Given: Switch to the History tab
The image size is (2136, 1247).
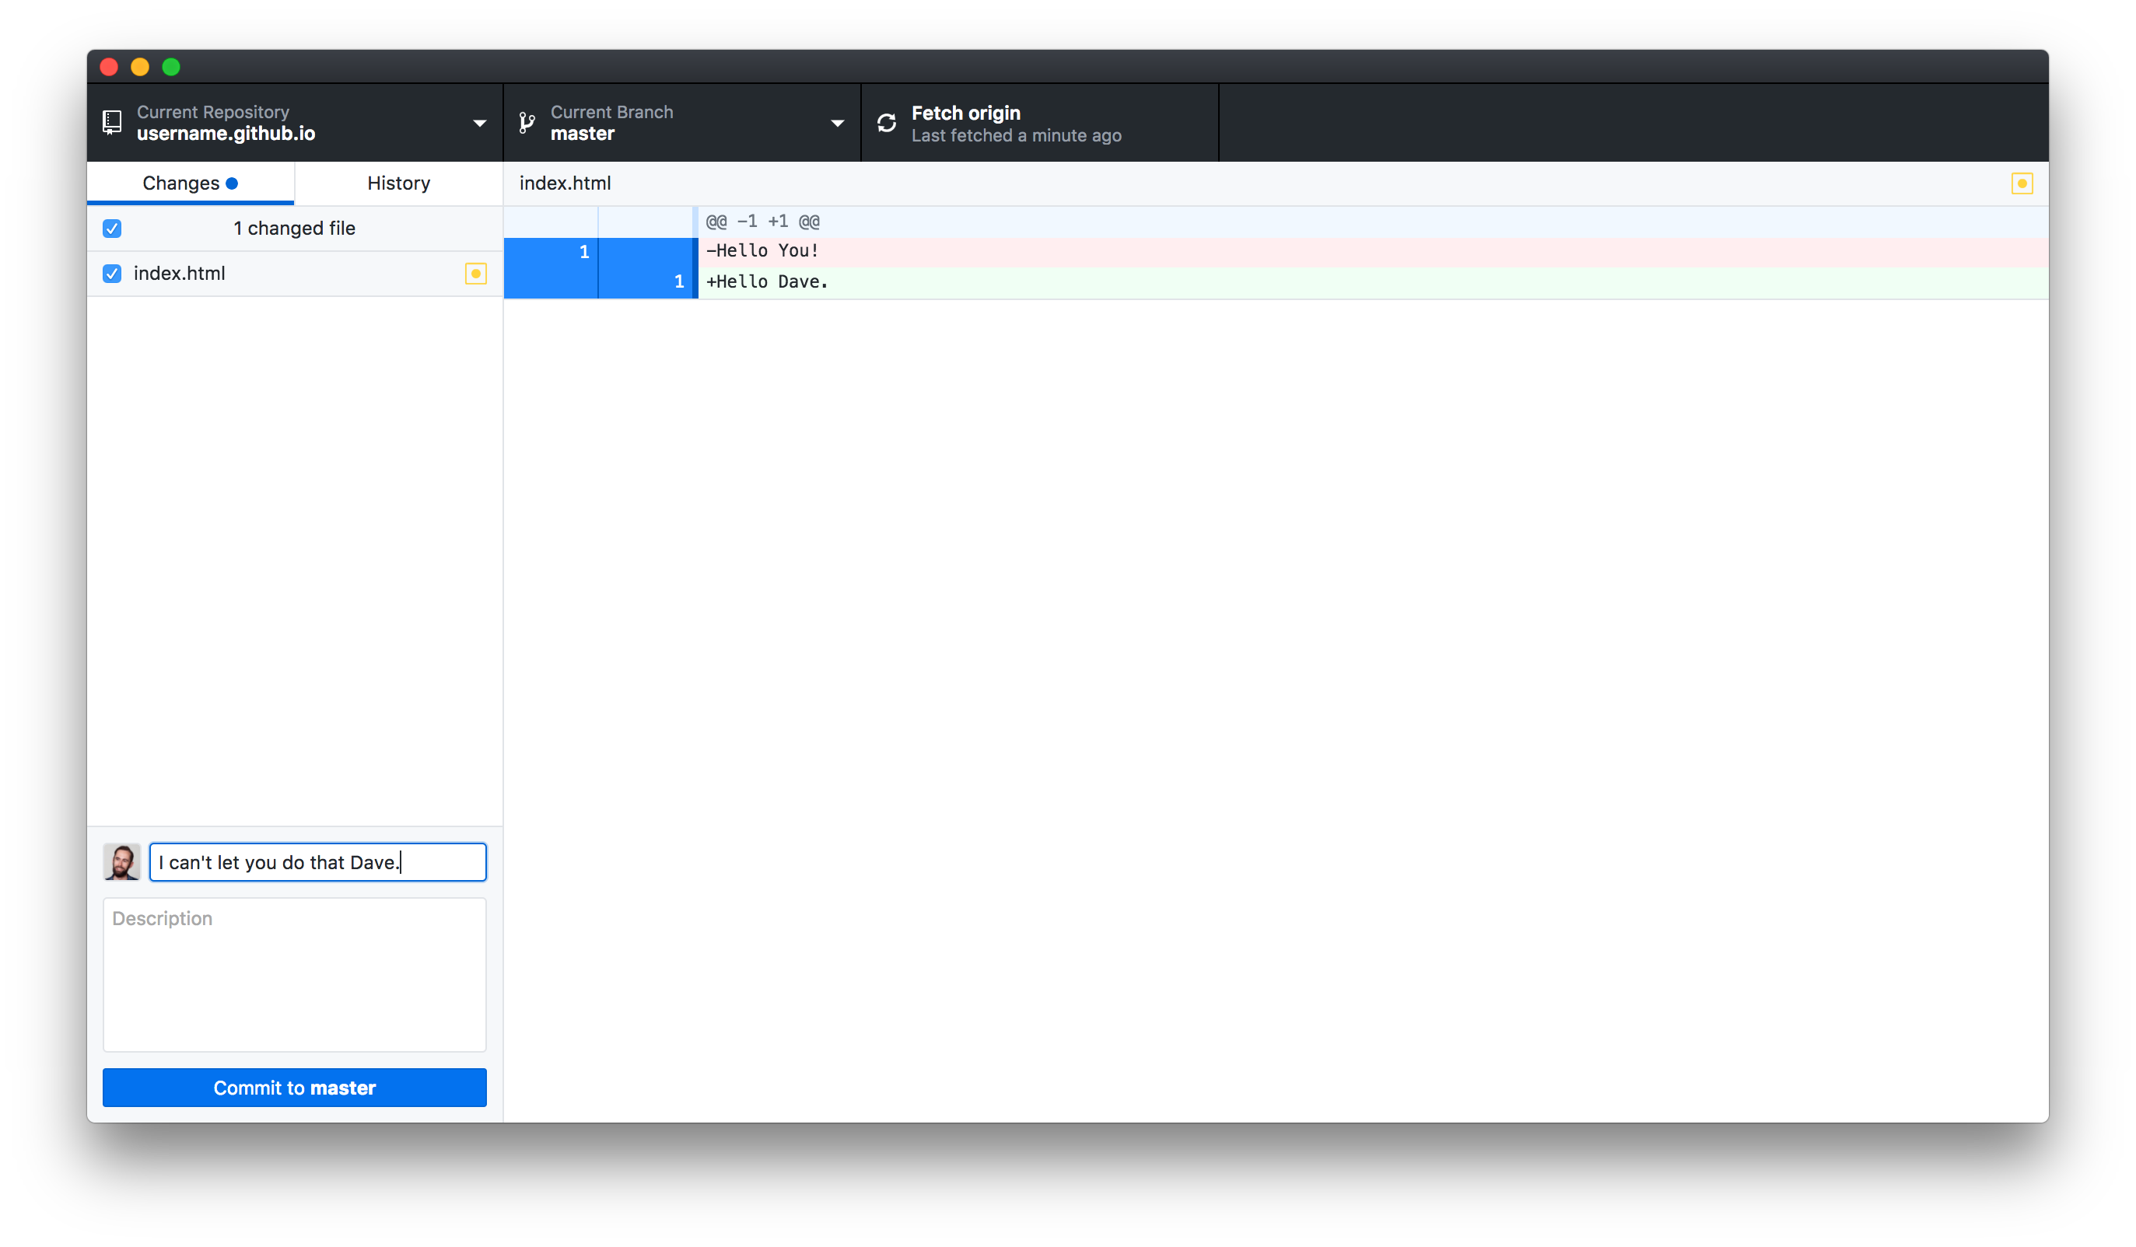Looking at the screenshot, I should point(399,183).
